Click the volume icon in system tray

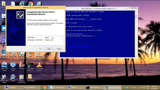[135, 87]
